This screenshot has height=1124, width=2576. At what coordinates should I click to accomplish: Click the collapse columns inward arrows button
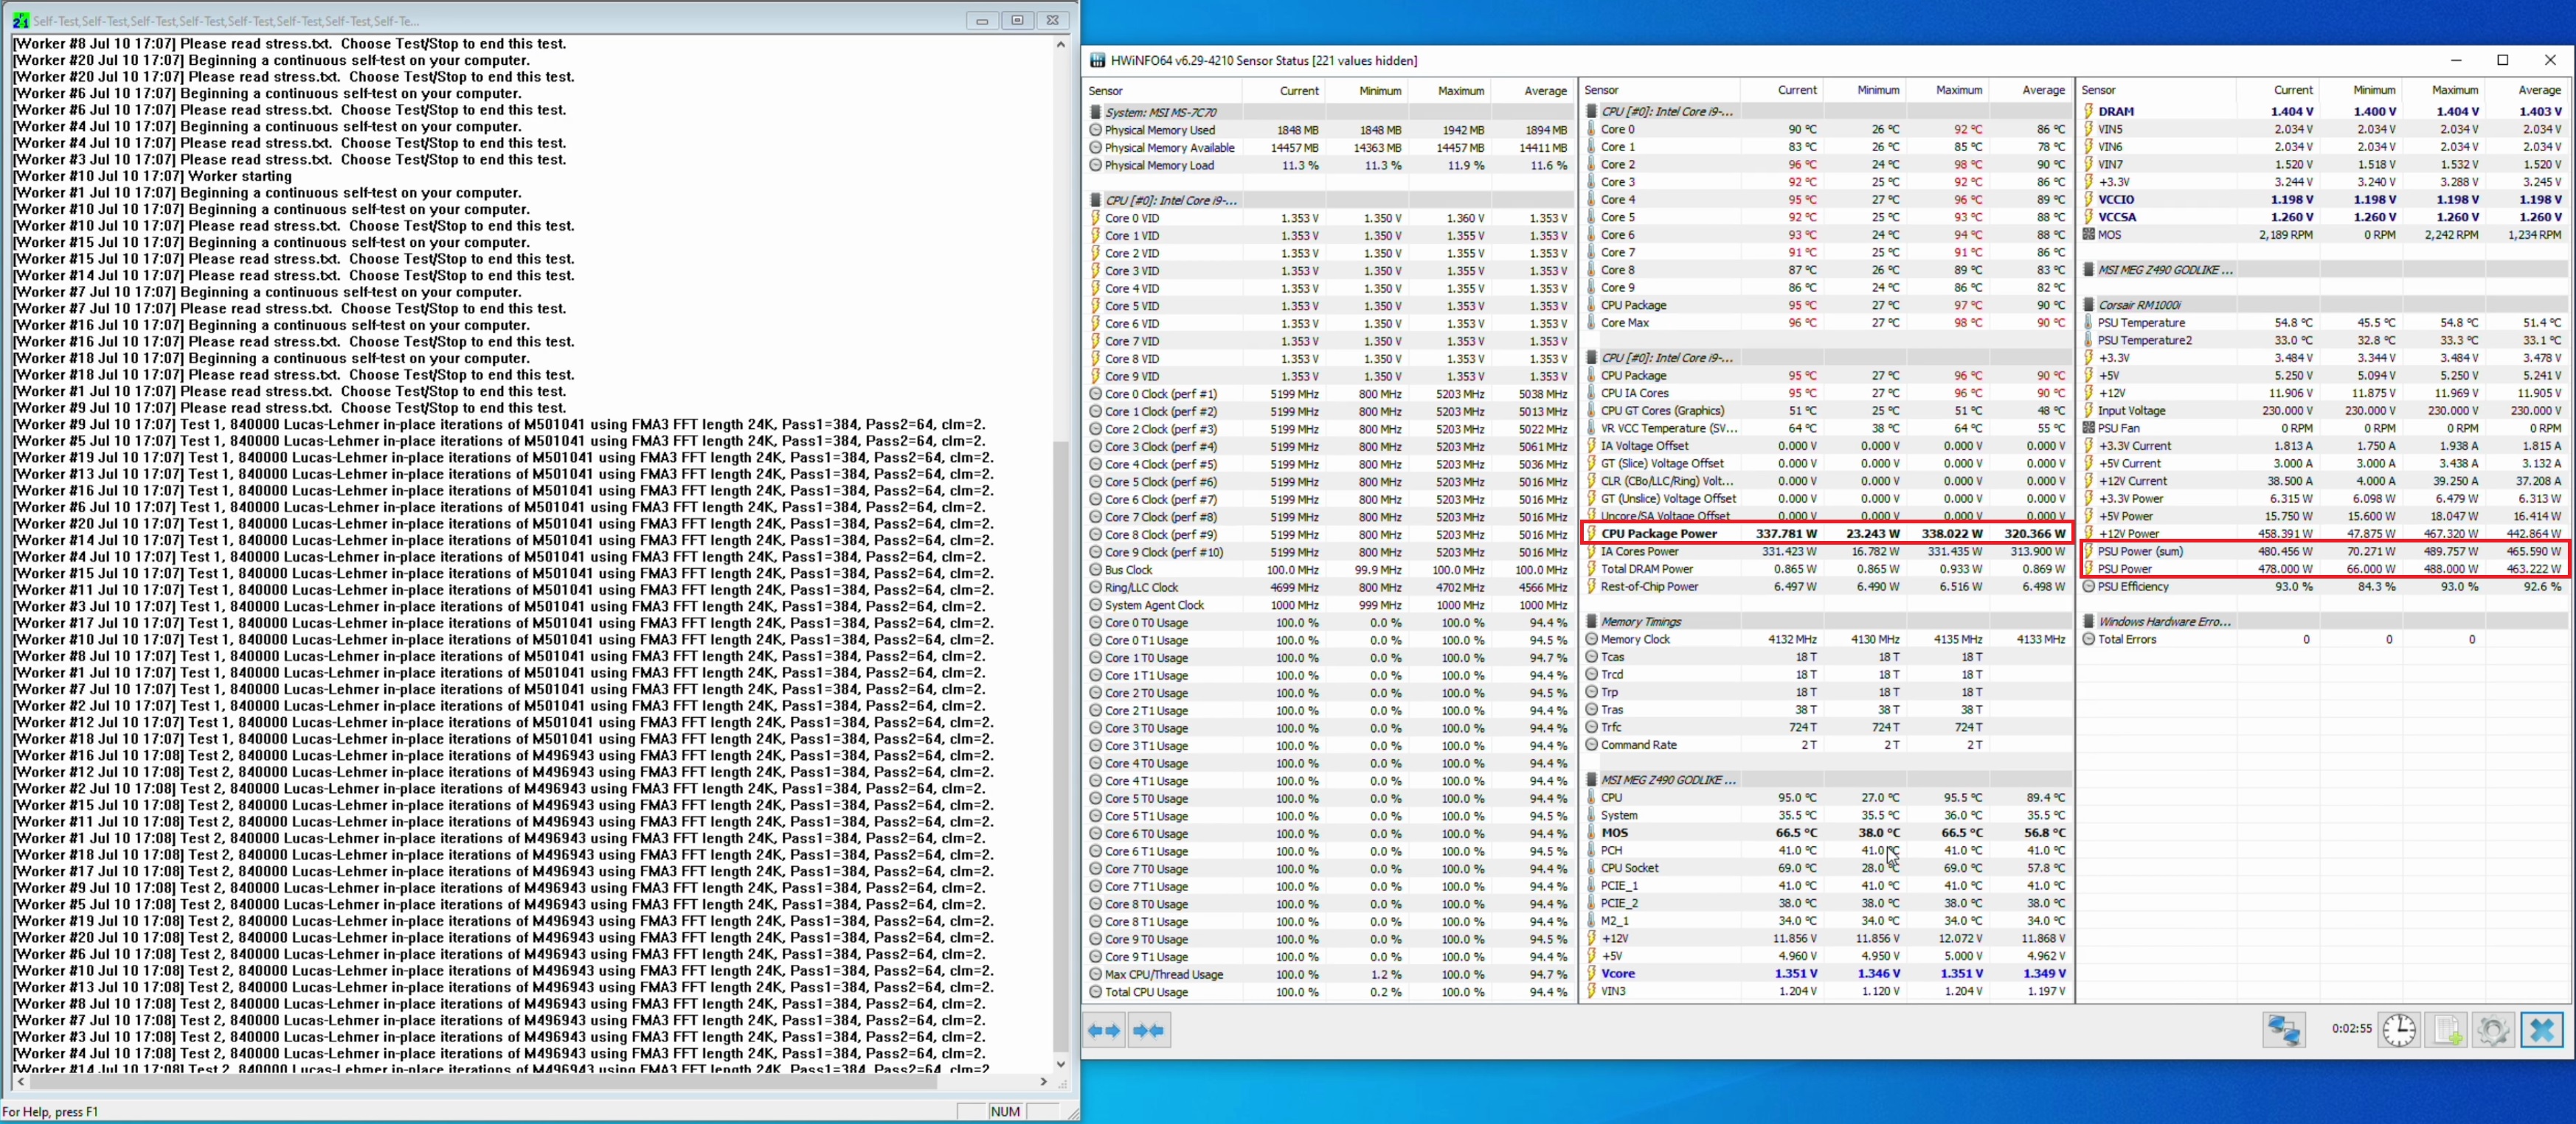1149,1030
